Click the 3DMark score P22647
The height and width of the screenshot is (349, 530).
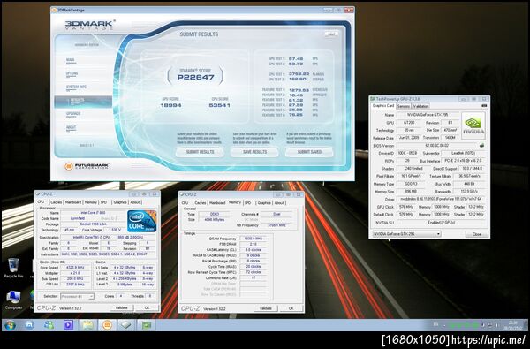tap(196, 77)
